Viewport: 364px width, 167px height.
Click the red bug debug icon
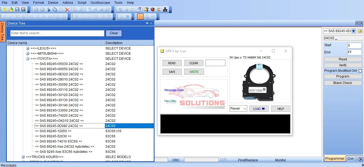pyautogui.click(x=153, y=10)
